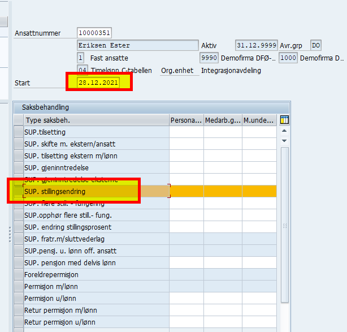Click the Integrasjonavdeling text
The height and width of the screenshot is (332, 347).
click(x=231, y=71)
